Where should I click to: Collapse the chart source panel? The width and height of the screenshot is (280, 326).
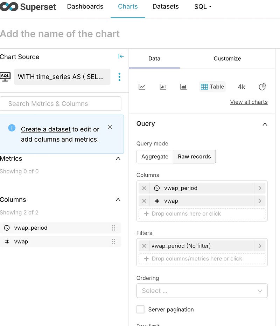(x=121, y=56)
